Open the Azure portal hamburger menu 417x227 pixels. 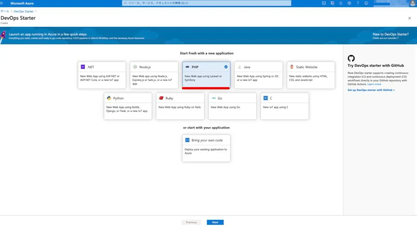tap(2, 3)
